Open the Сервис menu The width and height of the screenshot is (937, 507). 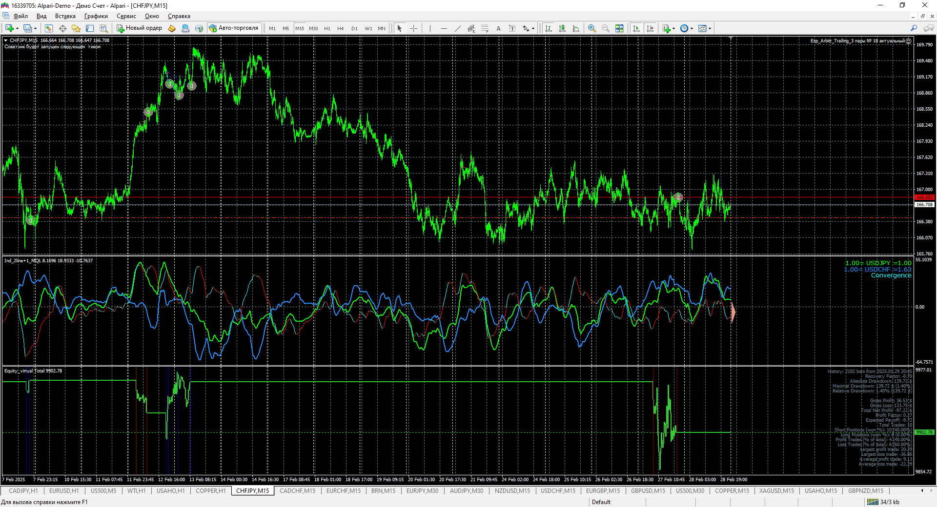pos(126,16)
